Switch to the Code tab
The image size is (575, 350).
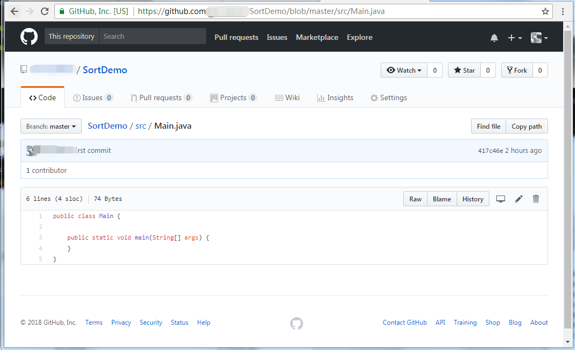click(x=43, y=97)
